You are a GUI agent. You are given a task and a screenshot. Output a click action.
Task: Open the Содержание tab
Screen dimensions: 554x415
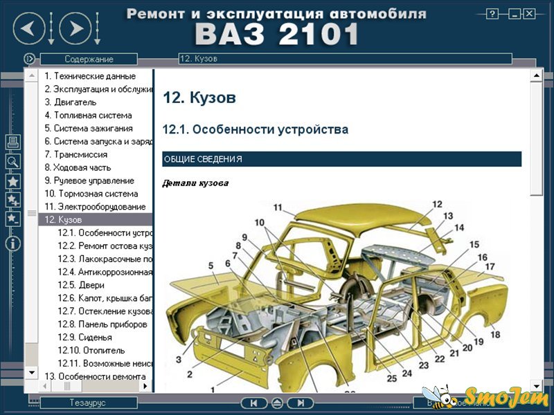89,59
